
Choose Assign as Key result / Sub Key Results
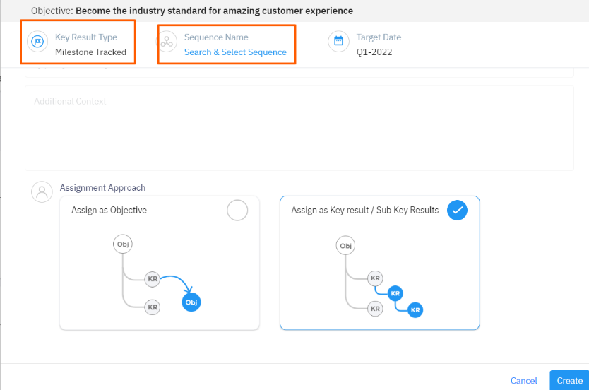coord(379,263)
